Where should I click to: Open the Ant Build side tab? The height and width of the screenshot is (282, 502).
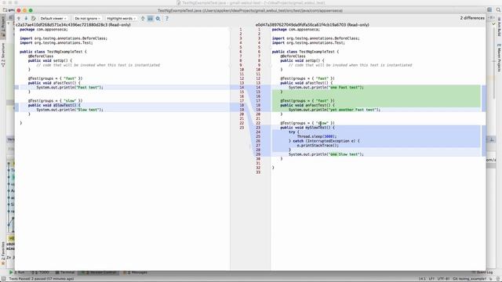[x=499, y=27]
